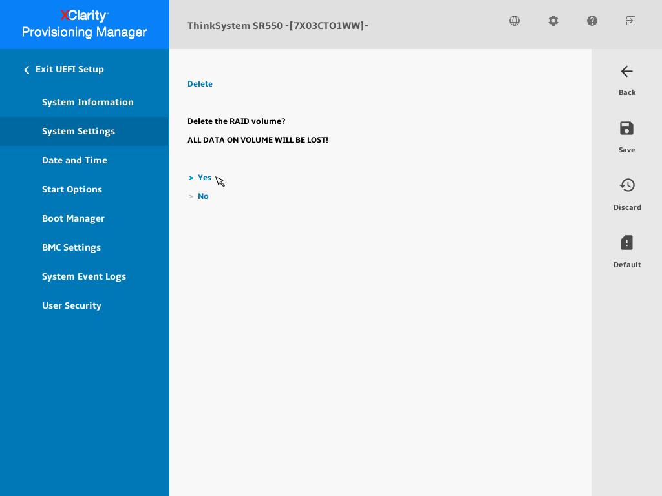Open System Event Logs from sidebar

pyautogui.click(x=84, y=276)
